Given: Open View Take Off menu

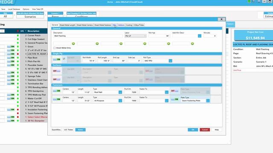Looking at the screenshot, I should tap(38, 9).
